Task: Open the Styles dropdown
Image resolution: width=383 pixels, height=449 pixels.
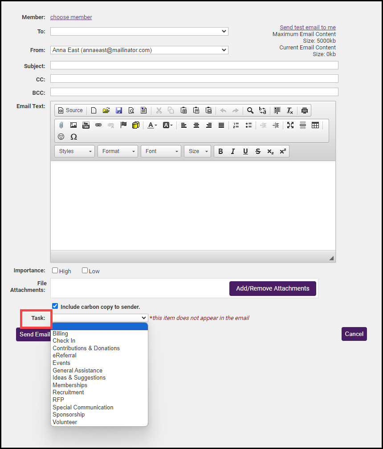Action: coord(74,151)
